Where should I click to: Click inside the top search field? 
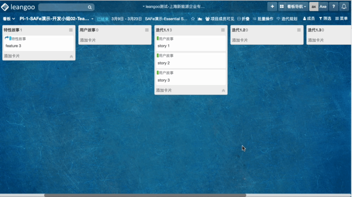pos(63,7)
